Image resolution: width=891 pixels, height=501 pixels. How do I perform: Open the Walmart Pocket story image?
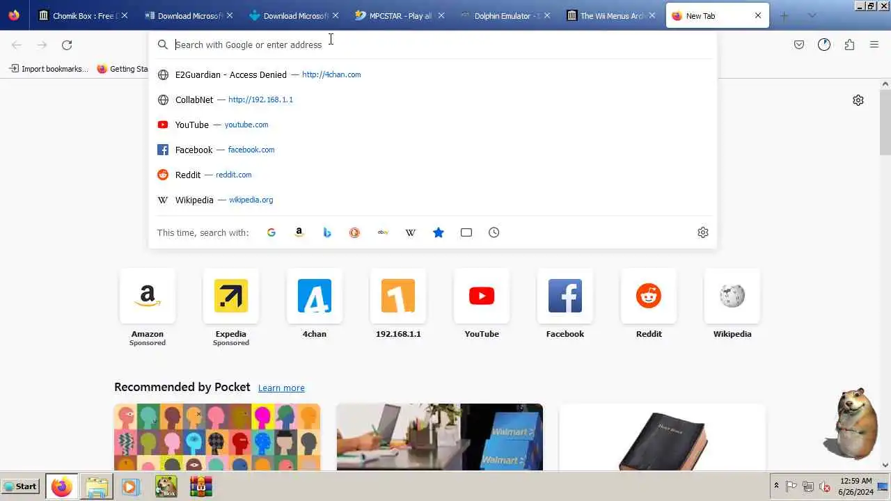click(x=440, y=437)
